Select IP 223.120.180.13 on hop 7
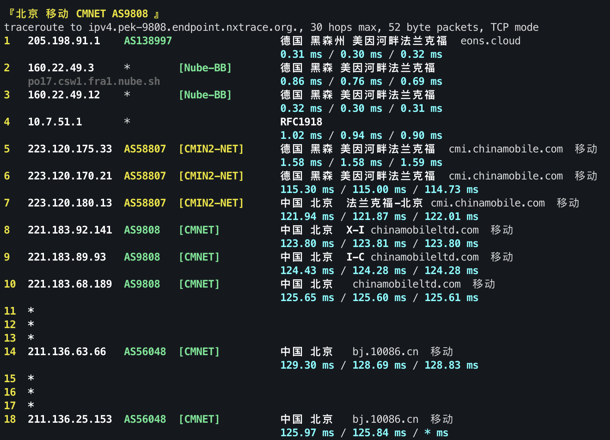 click(x=70, y=203)
